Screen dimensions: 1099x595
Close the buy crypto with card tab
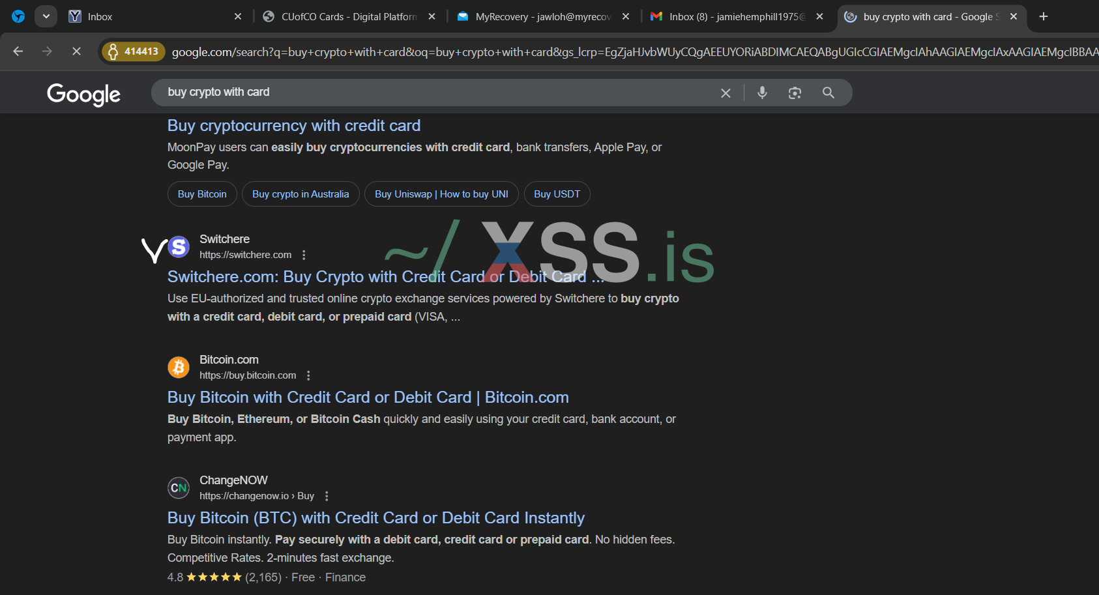[1014, 16]
